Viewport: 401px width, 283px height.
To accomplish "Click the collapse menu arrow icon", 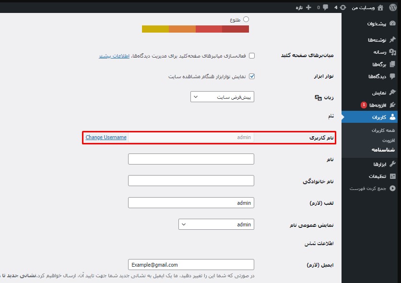I will coord(392,189).
